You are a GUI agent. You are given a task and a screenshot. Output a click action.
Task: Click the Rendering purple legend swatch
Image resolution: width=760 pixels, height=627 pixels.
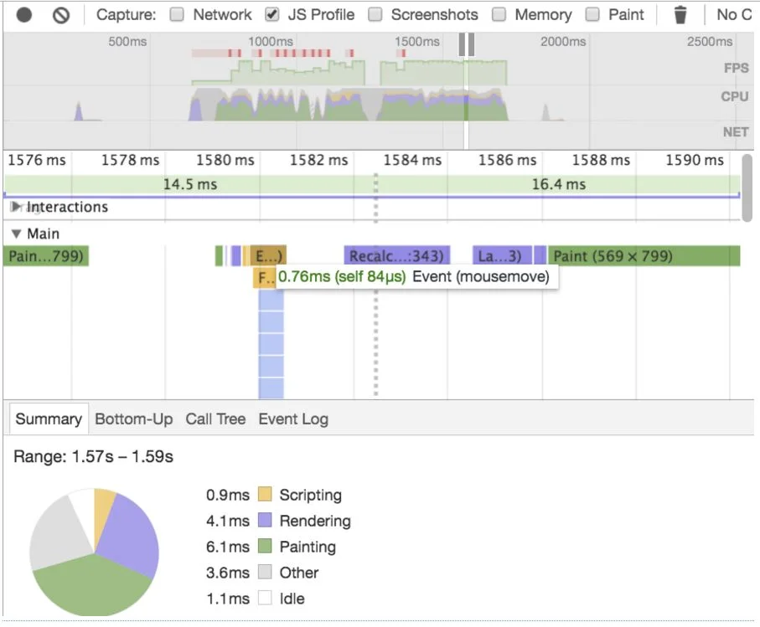[265, 520]
